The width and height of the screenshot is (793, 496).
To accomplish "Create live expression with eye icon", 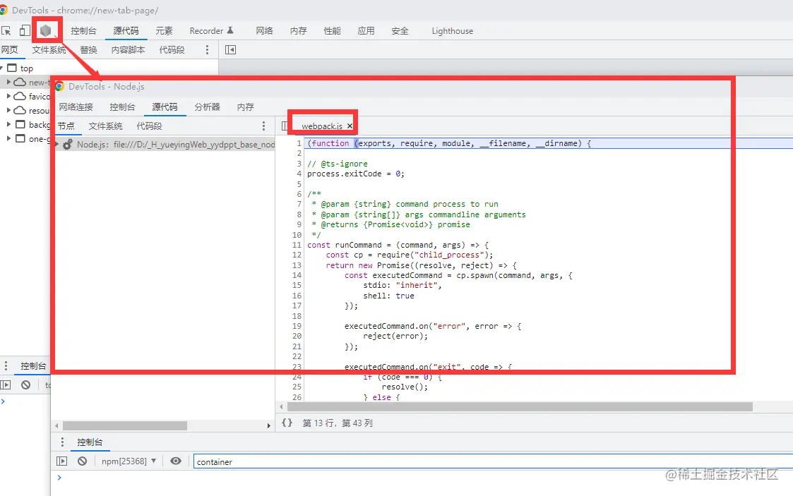I will pos(176,461).
